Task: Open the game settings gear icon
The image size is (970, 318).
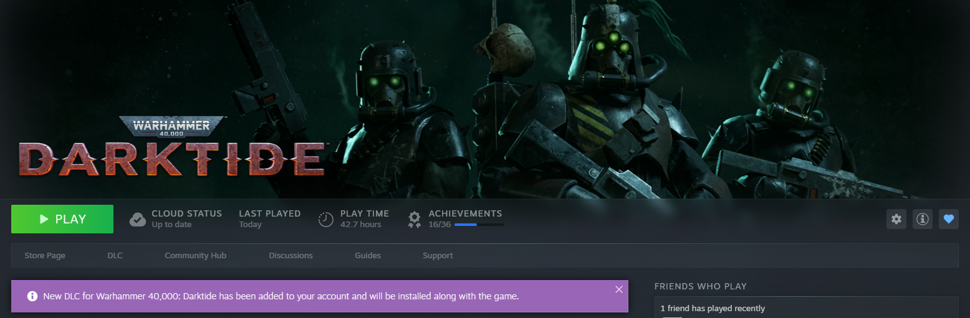Action: [896, 219]
